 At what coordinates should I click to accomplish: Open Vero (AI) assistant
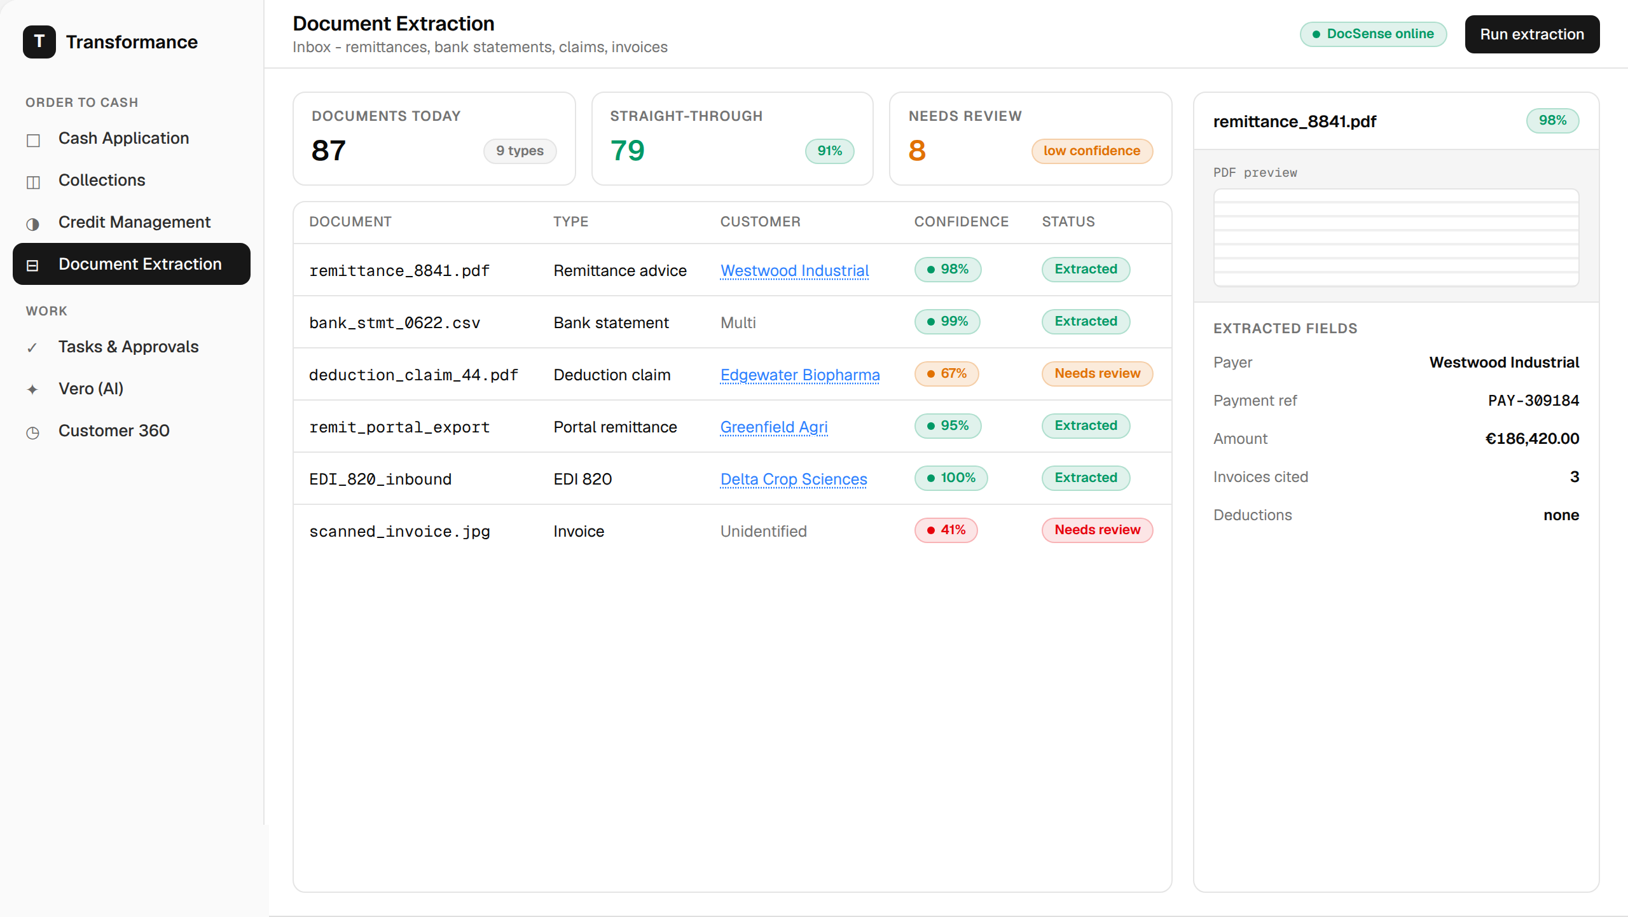coord(132,389)
